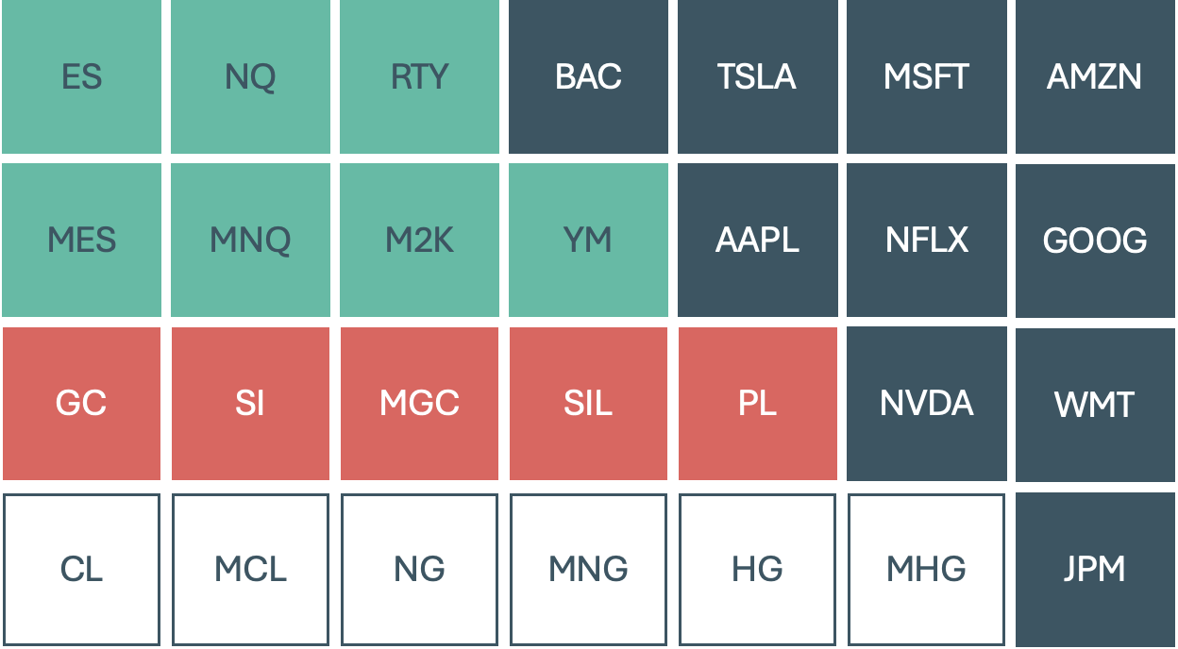The width and height of the screenshot is (1178, 649).
Task: Choose the NFLX ticker tile
Action: 926,240
